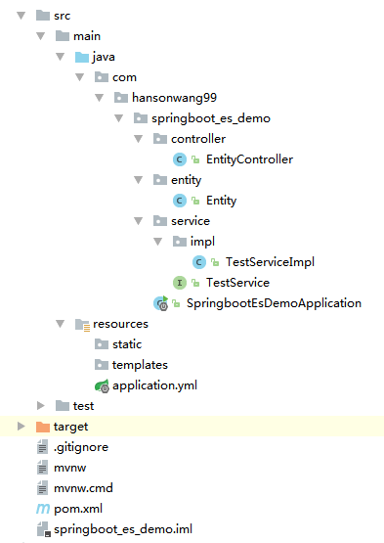Click the SpringbootEsDemoApplication run icon
Image resolution: width=384 pixels, height=543 pixels.
point(161,303)
